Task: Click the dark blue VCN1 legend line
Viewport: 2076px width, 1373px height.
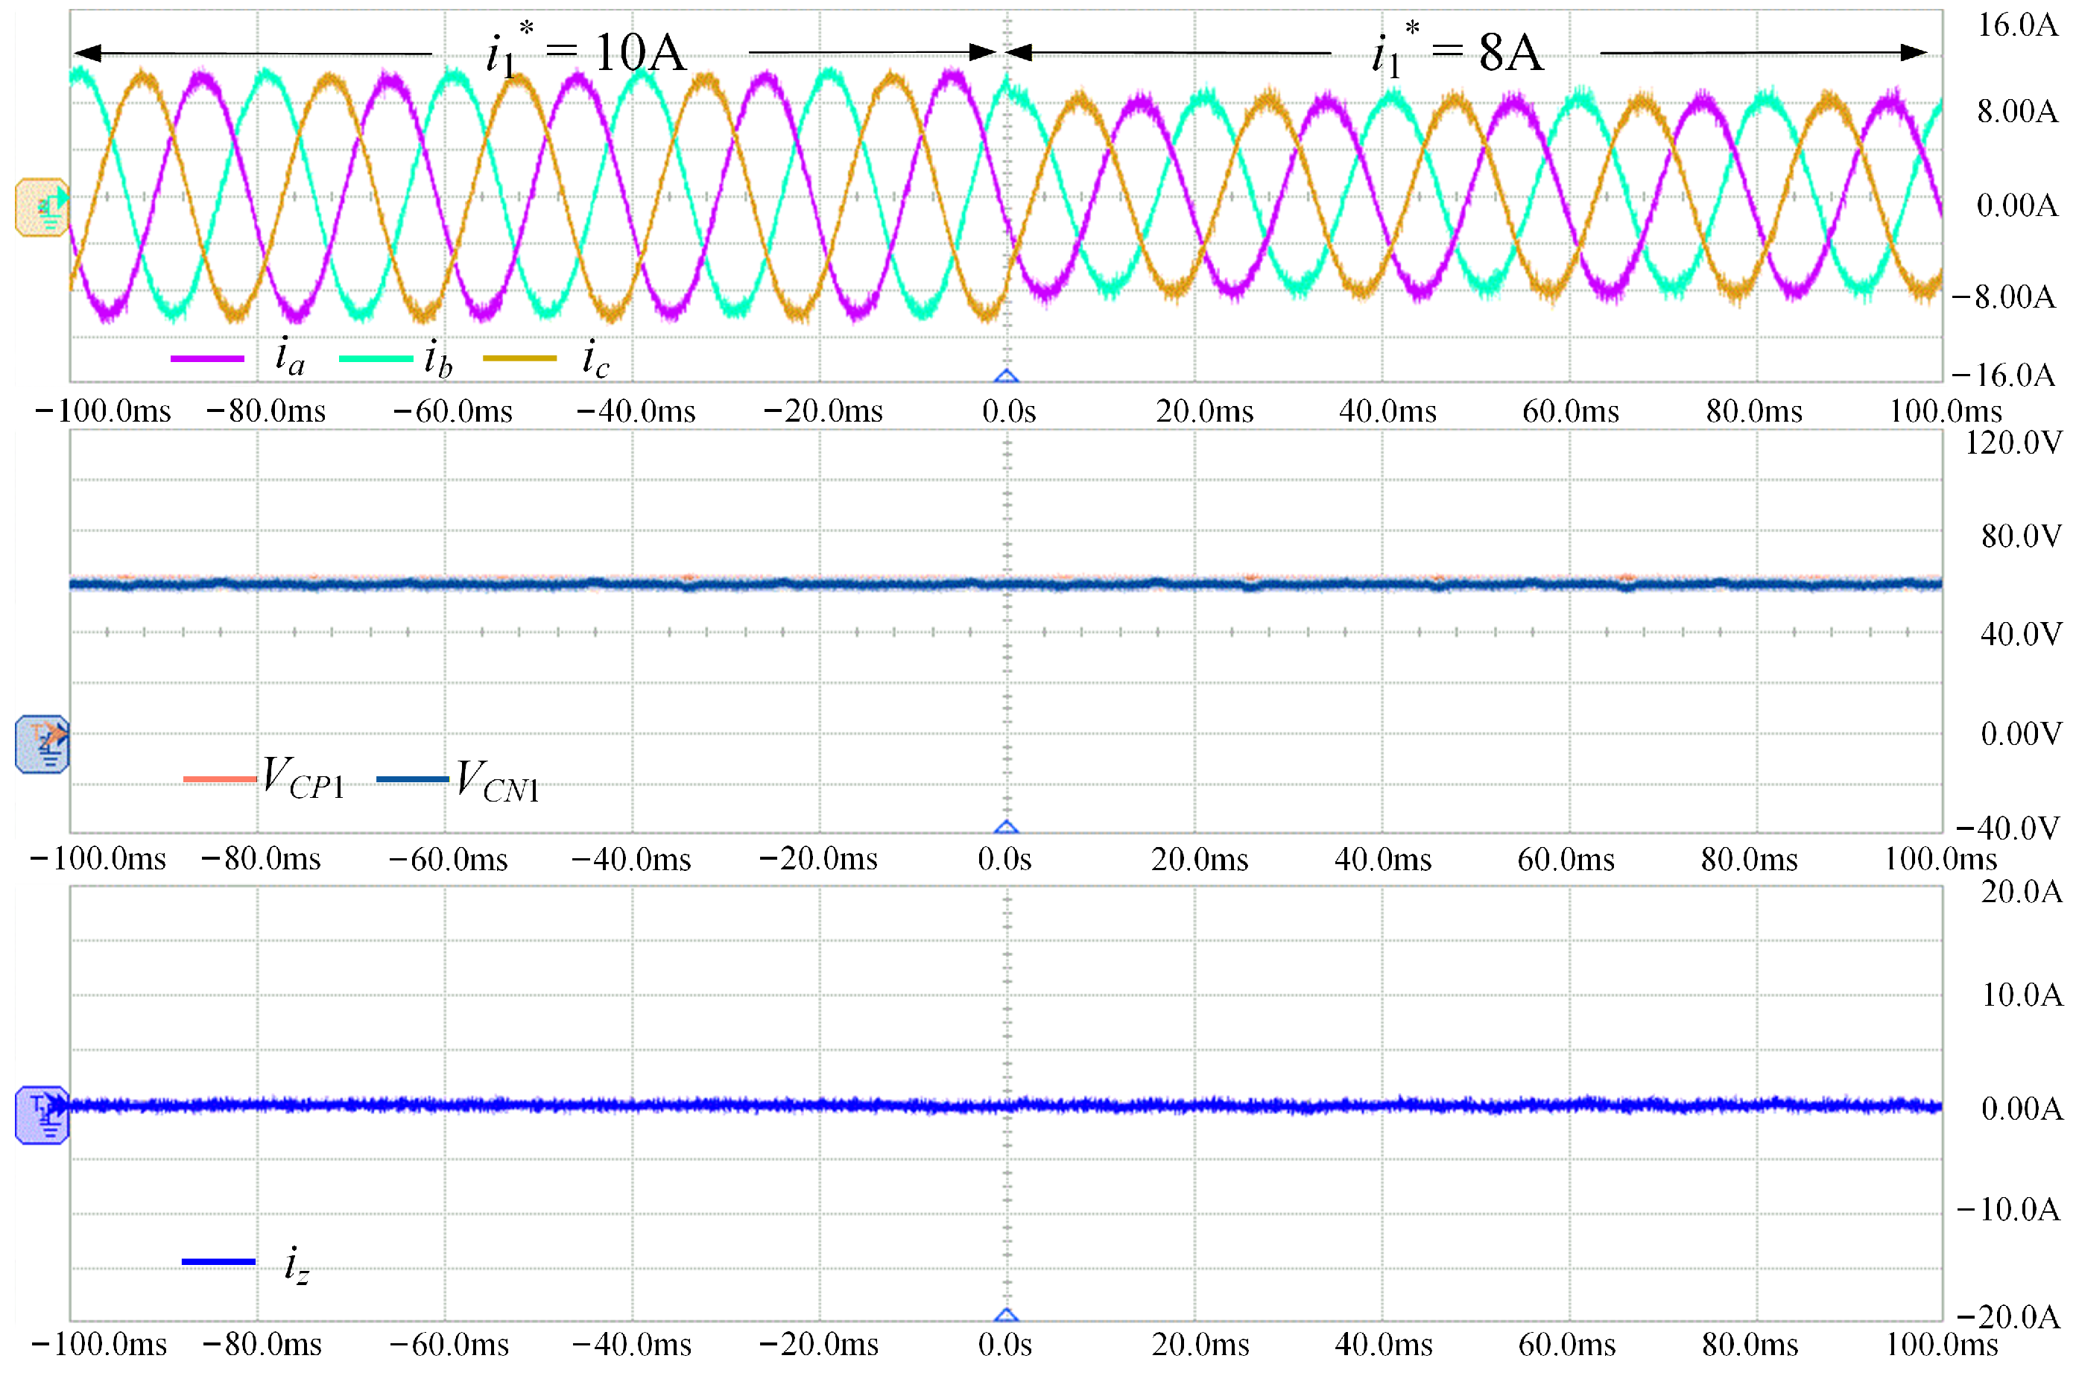Action: (x=411, y=779)
